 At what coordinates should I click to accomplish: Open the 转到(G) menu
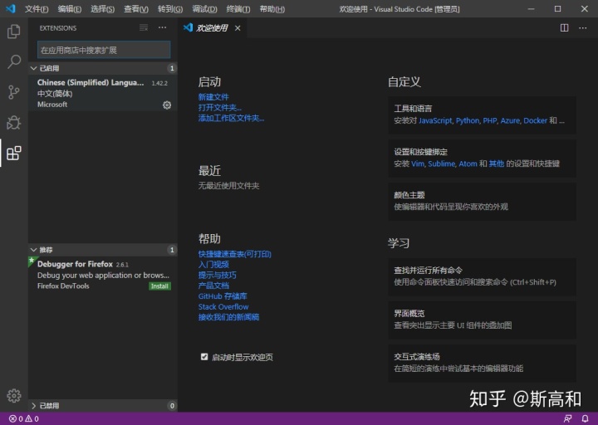click(x=170, y=9)
